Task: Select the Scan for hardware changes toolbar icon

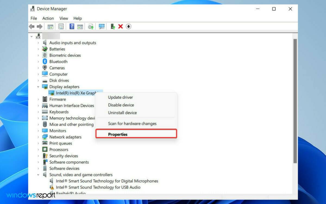Action: [101, 26]
